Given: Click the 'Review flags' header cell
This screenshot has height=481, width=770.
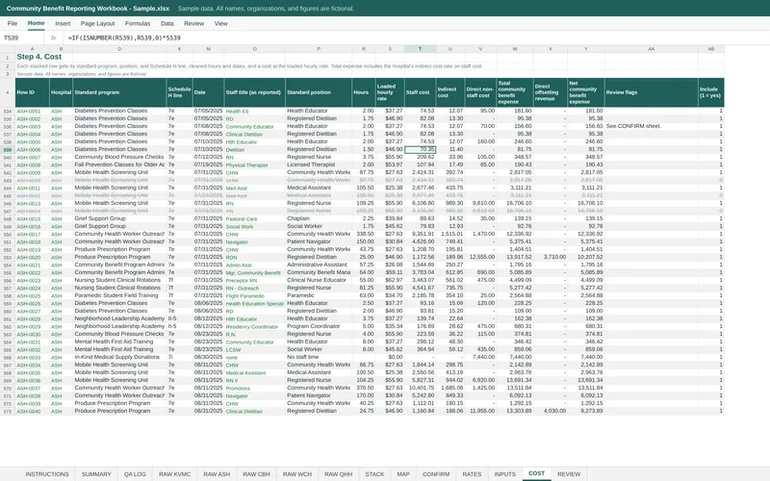Looking at the screenshot, I should pyautogui.click(x=652, y=92).
